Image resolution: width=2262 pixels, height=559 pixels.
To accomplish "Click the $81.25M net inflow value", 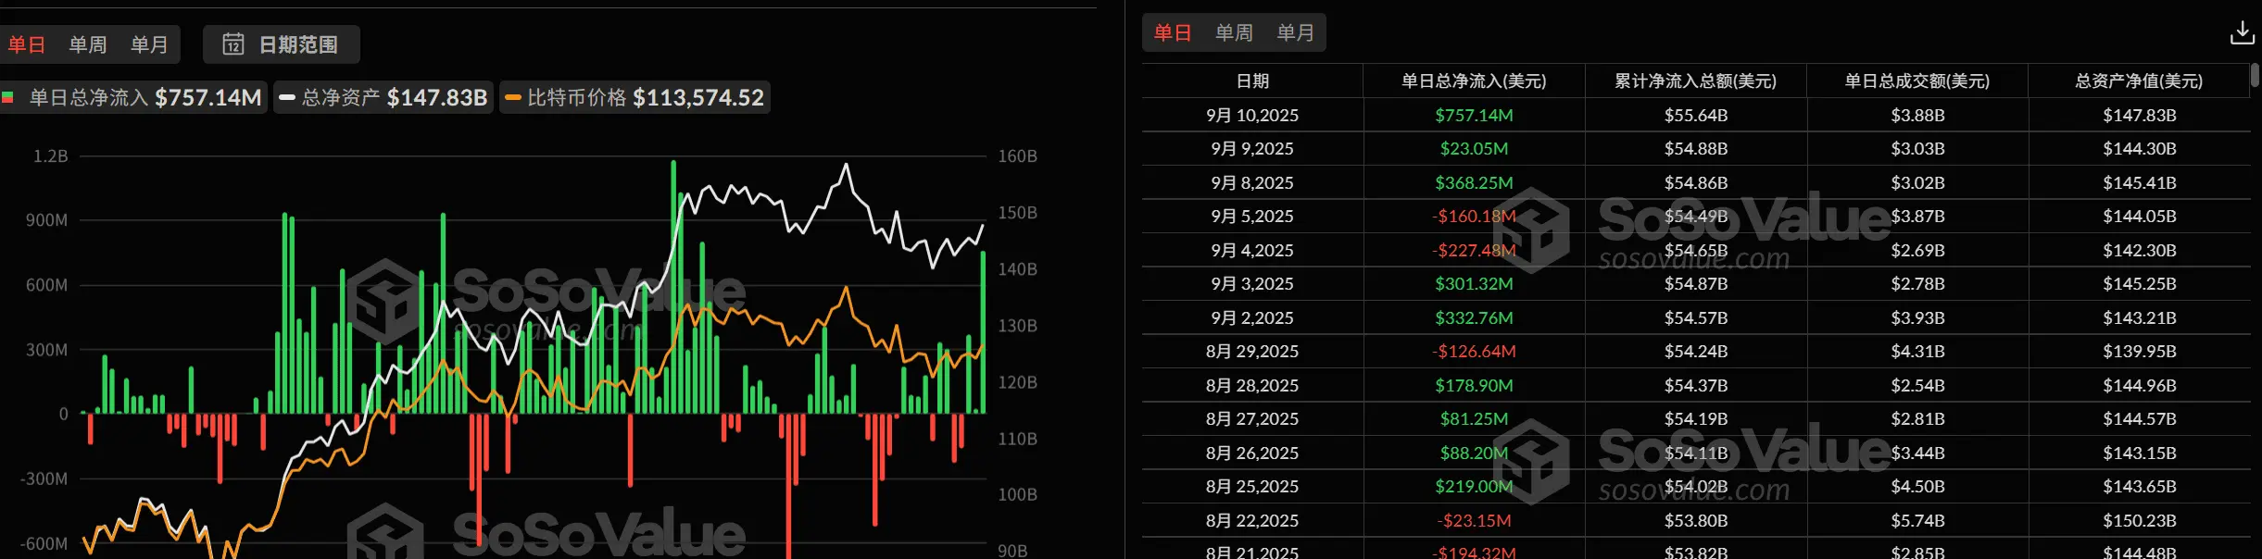I will (1474, 418).
